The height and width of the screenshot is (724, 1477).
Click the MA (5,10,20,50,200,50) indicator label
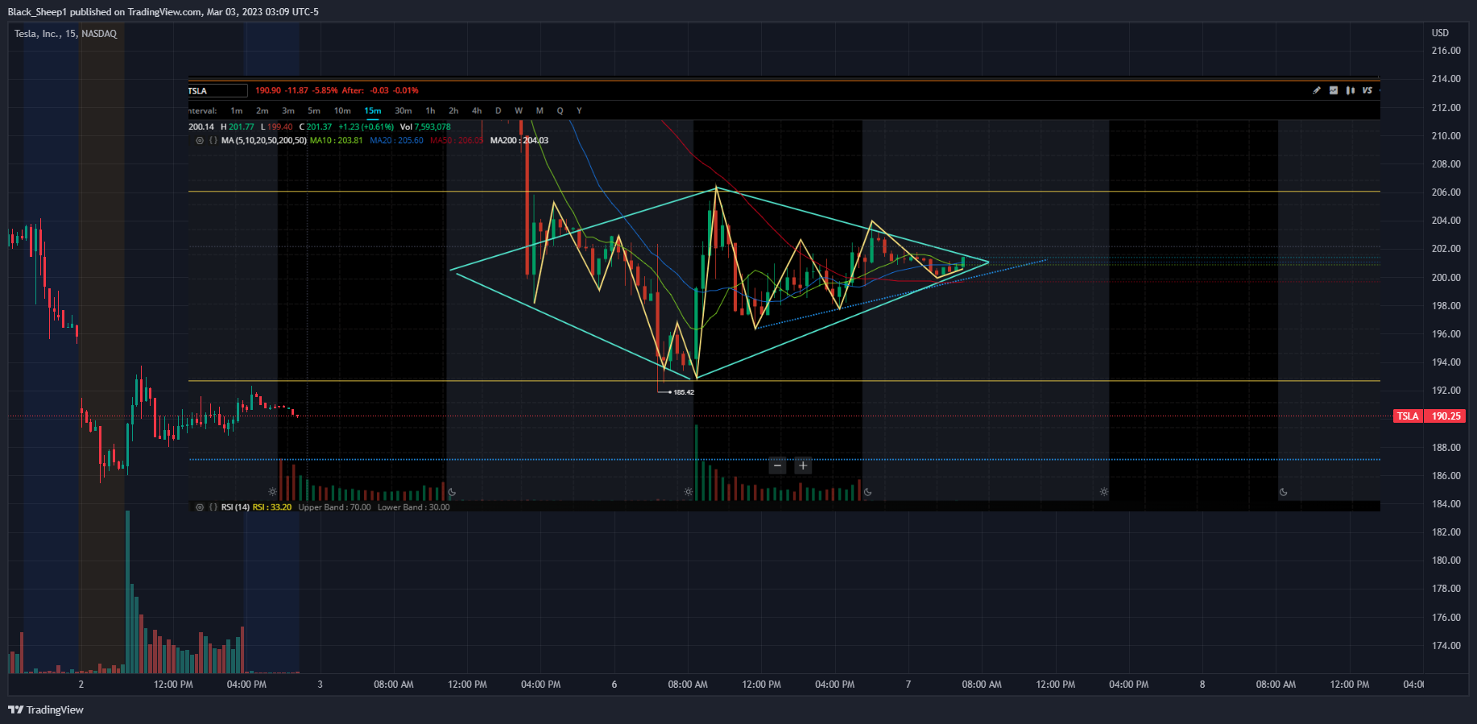coord(264,140)
